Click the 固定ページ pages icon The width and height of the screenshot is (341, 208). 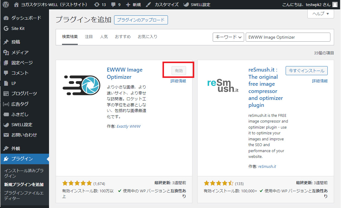tap(6, 63)
